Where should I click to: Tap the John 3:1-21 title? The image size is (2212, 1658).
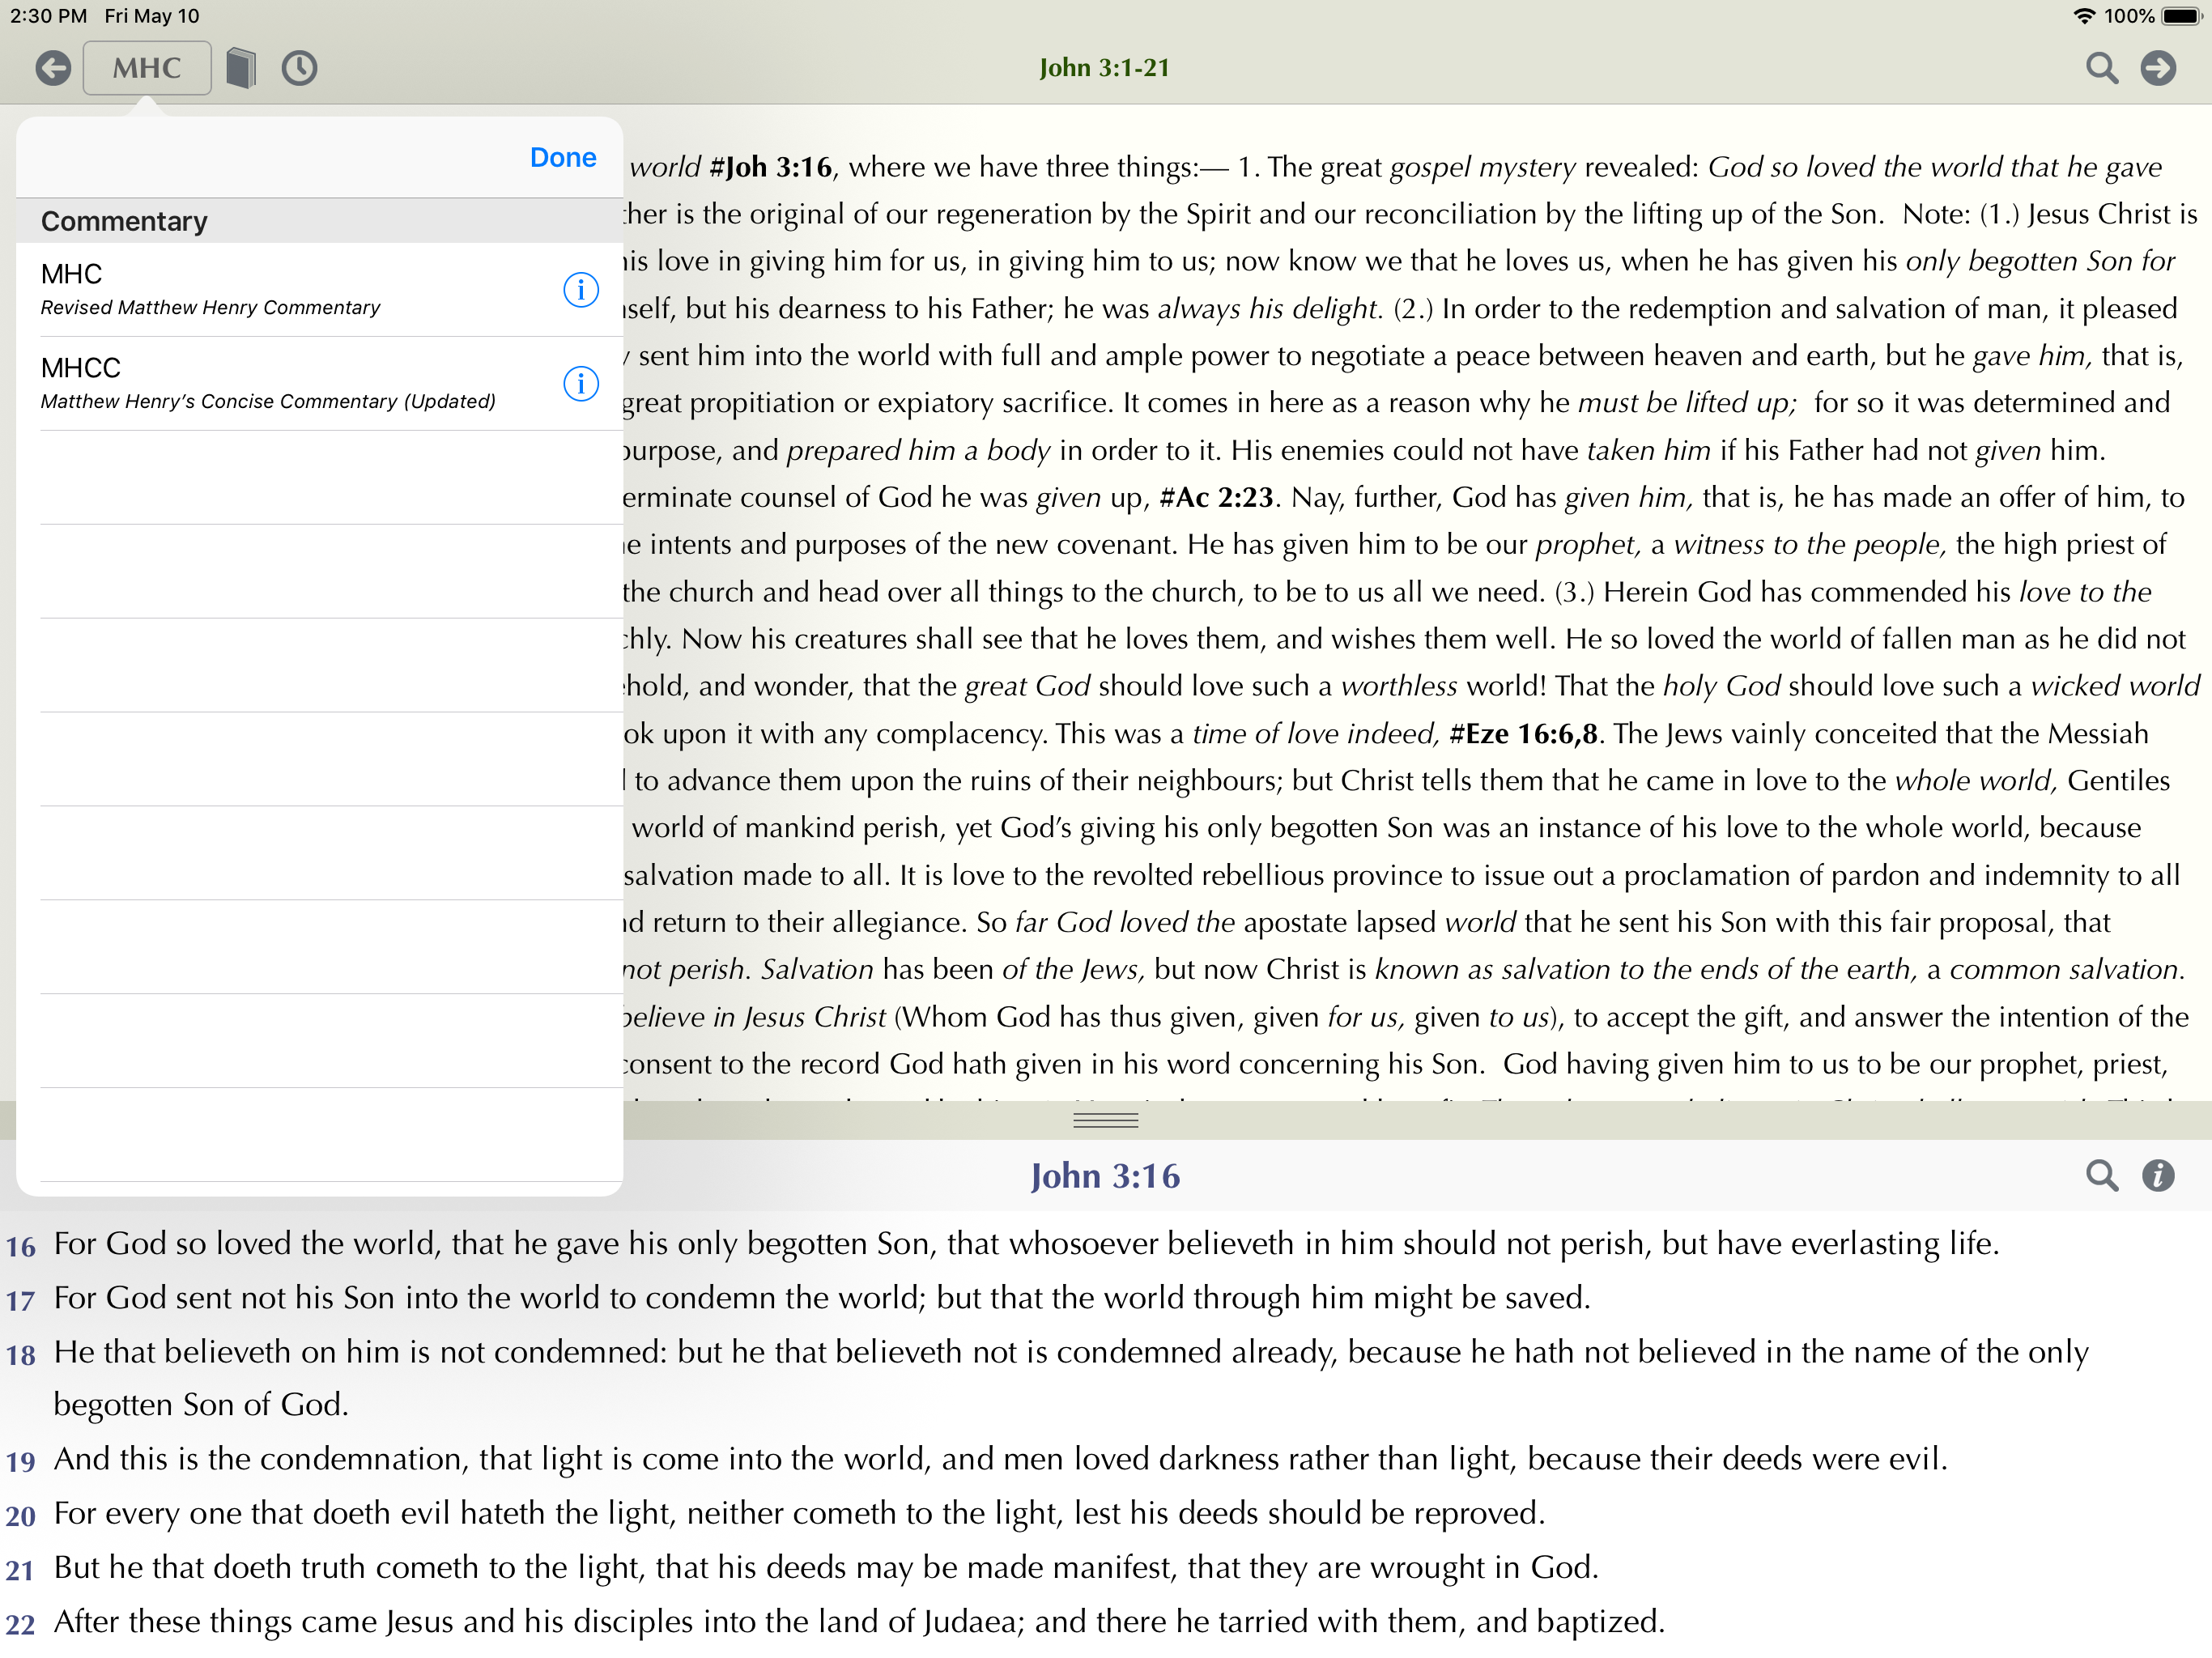click(1104, 68)
